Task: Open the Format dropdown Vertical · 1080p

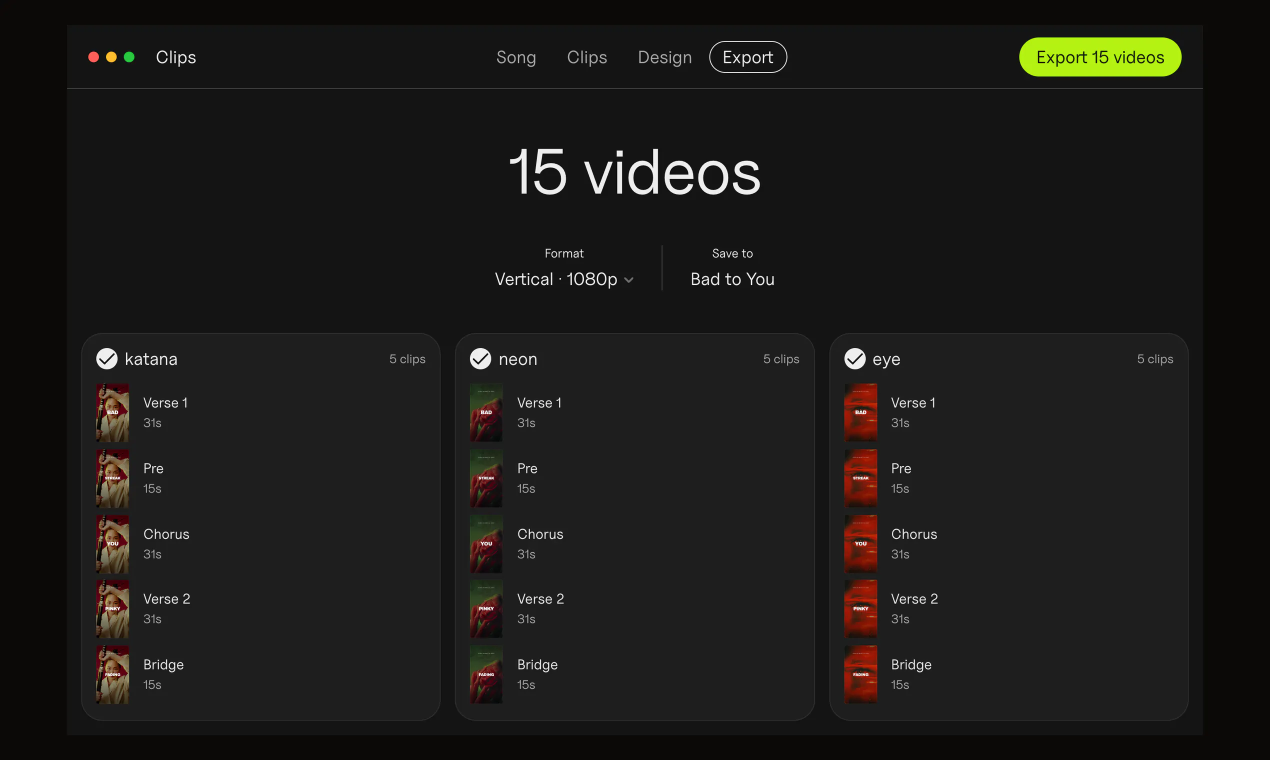Action: point(564,279)
